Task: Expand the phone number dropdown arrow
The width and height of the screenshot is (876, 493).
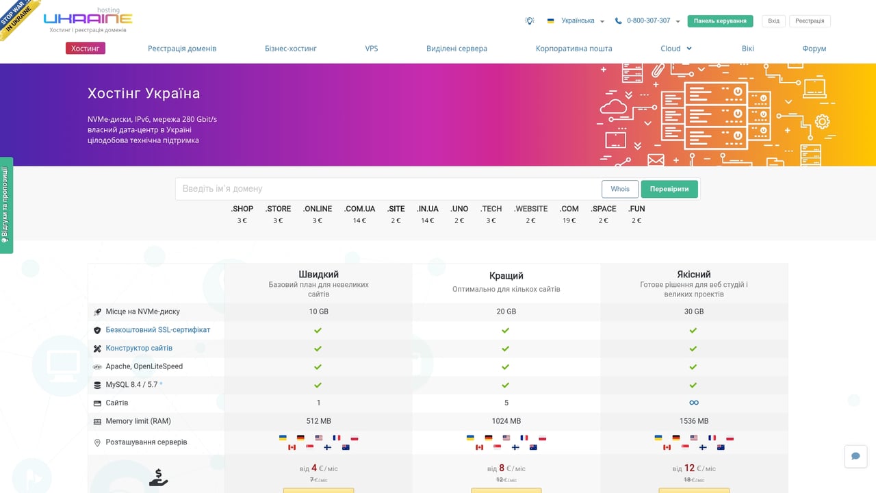Action: click(x=677, y=21)
